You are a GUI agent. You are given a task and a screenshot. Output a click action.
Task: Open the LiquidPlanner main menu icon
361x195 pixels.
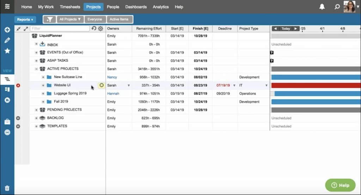point(7,6)
